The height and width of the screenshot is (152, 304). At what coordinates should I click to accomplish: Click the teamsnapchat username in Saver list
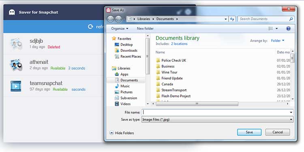tap(46, 83)
